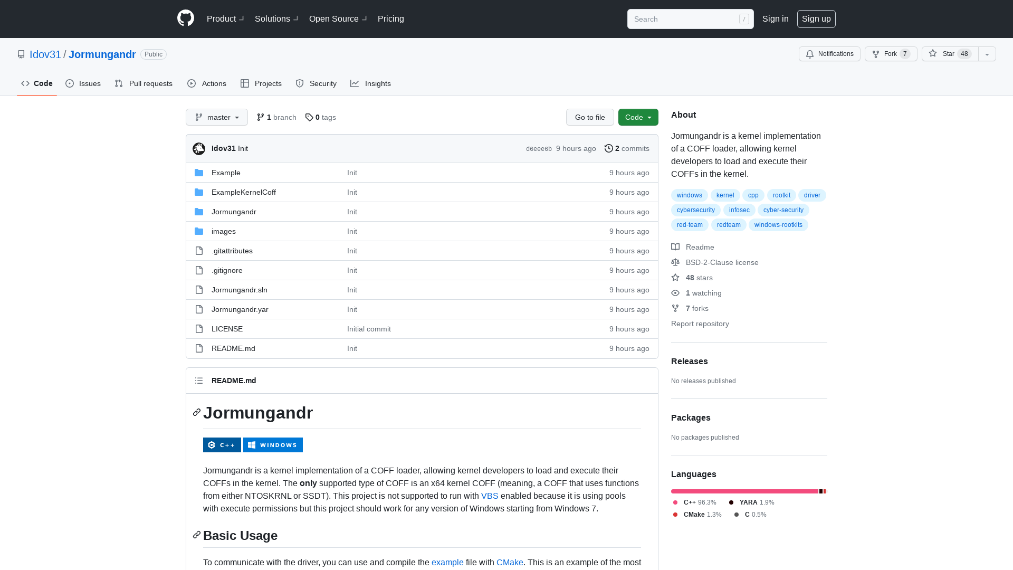Click the anchor link icon beside Jormungandr heading
This screenshot has width=1013, height=570.
click(x=197, y=412)
